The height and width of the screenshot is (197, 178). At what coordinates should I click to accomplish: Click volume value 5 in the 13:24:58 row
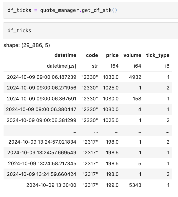click(140, 163)
